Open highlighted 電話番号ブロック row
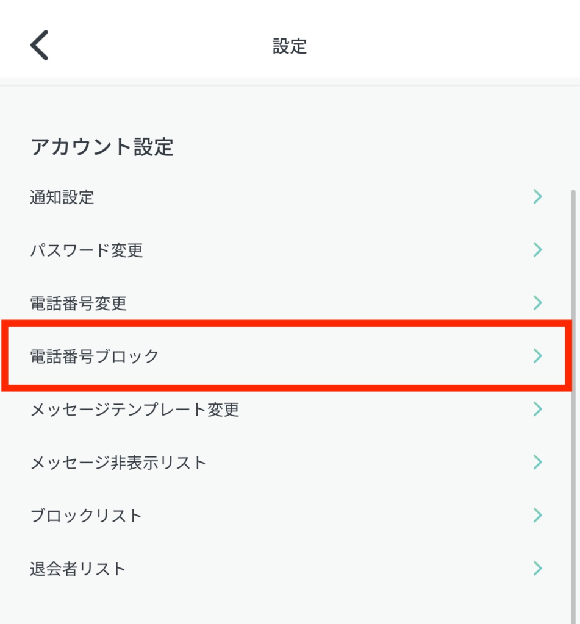This screenshot has width=580, height=624. point(95,356)
